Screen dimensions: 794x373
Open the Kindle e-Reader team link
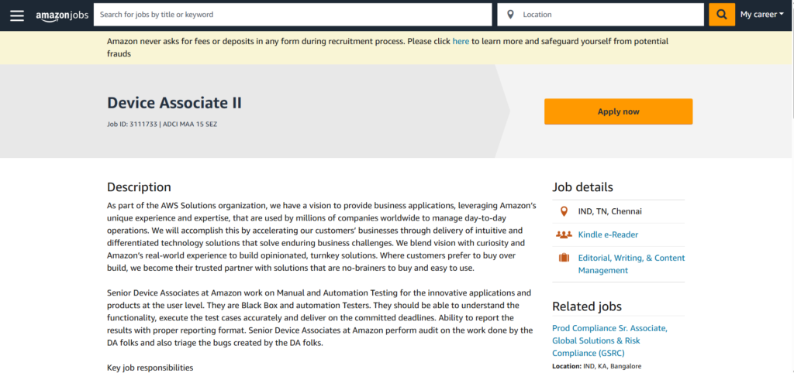pyautogui.click(x=608, y=234)
